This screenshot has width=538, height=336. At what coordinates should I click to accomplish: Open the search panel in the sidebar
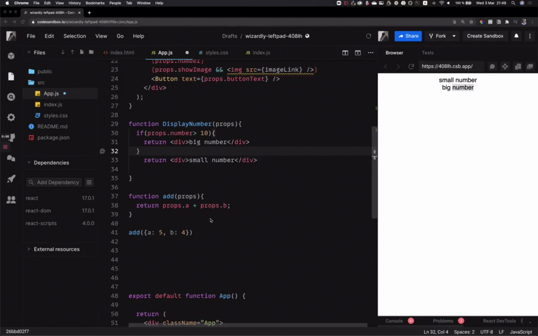point(11,97)
